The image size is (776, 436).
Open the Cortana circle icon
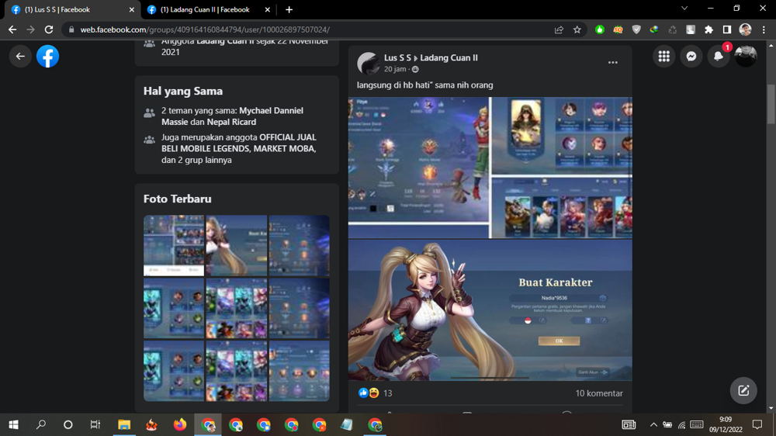coord(68,424)
